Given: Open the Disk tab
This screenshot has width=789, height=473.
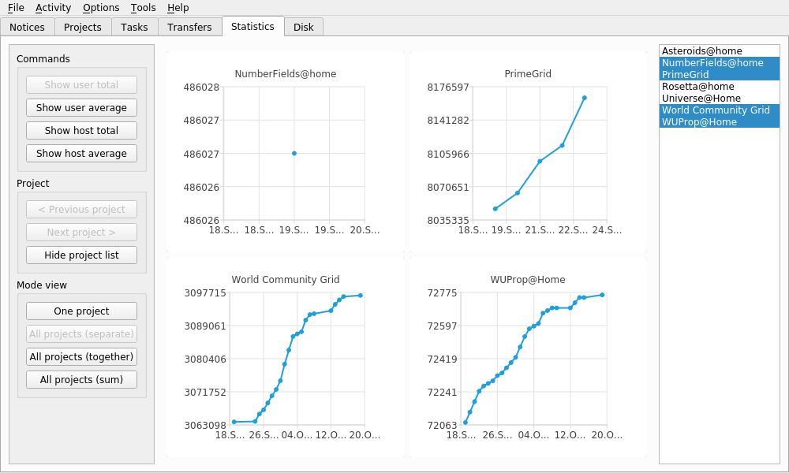Looking at the screenshot, I should [x=304, y=27].
